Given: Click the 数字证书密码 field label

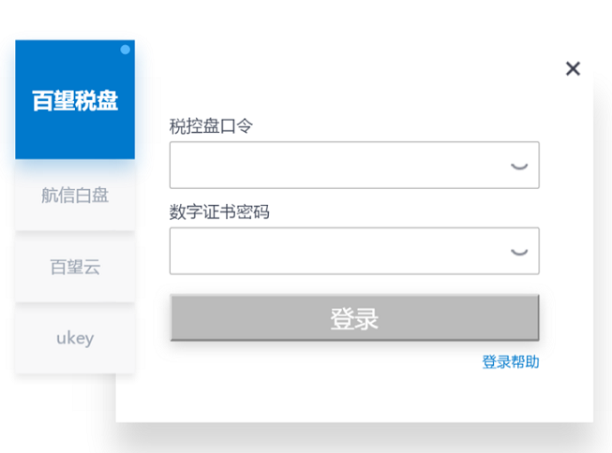Looking at the screenshot, I should click(219, 212).
